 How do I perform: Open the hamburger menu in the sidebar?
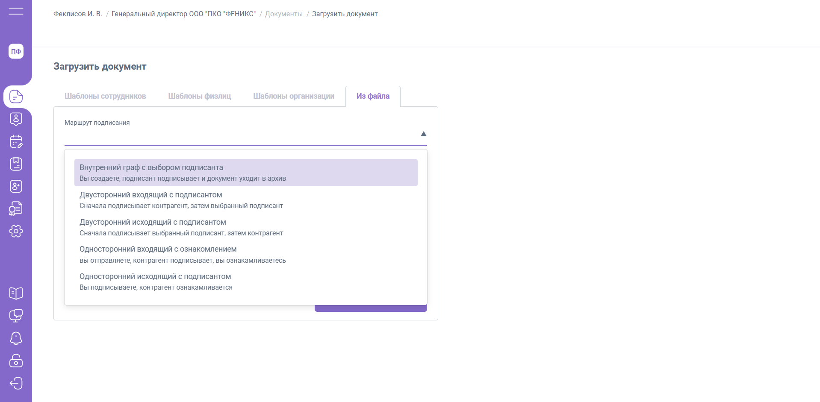(x=16, y=11)
